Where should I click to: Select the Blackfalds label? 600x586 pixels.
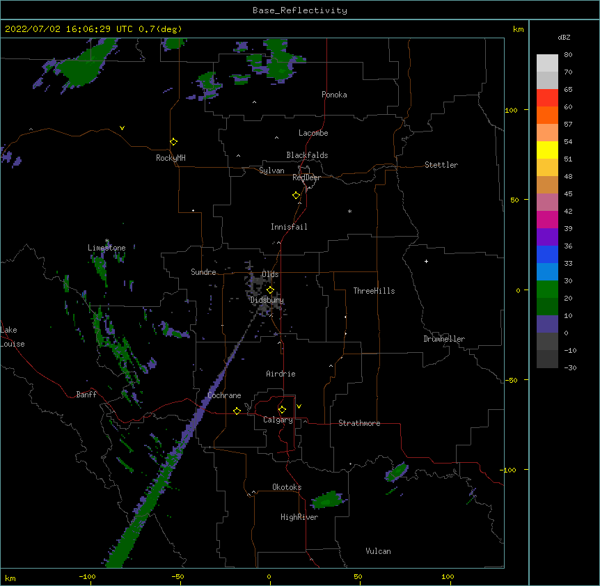(x=307, y=155)
